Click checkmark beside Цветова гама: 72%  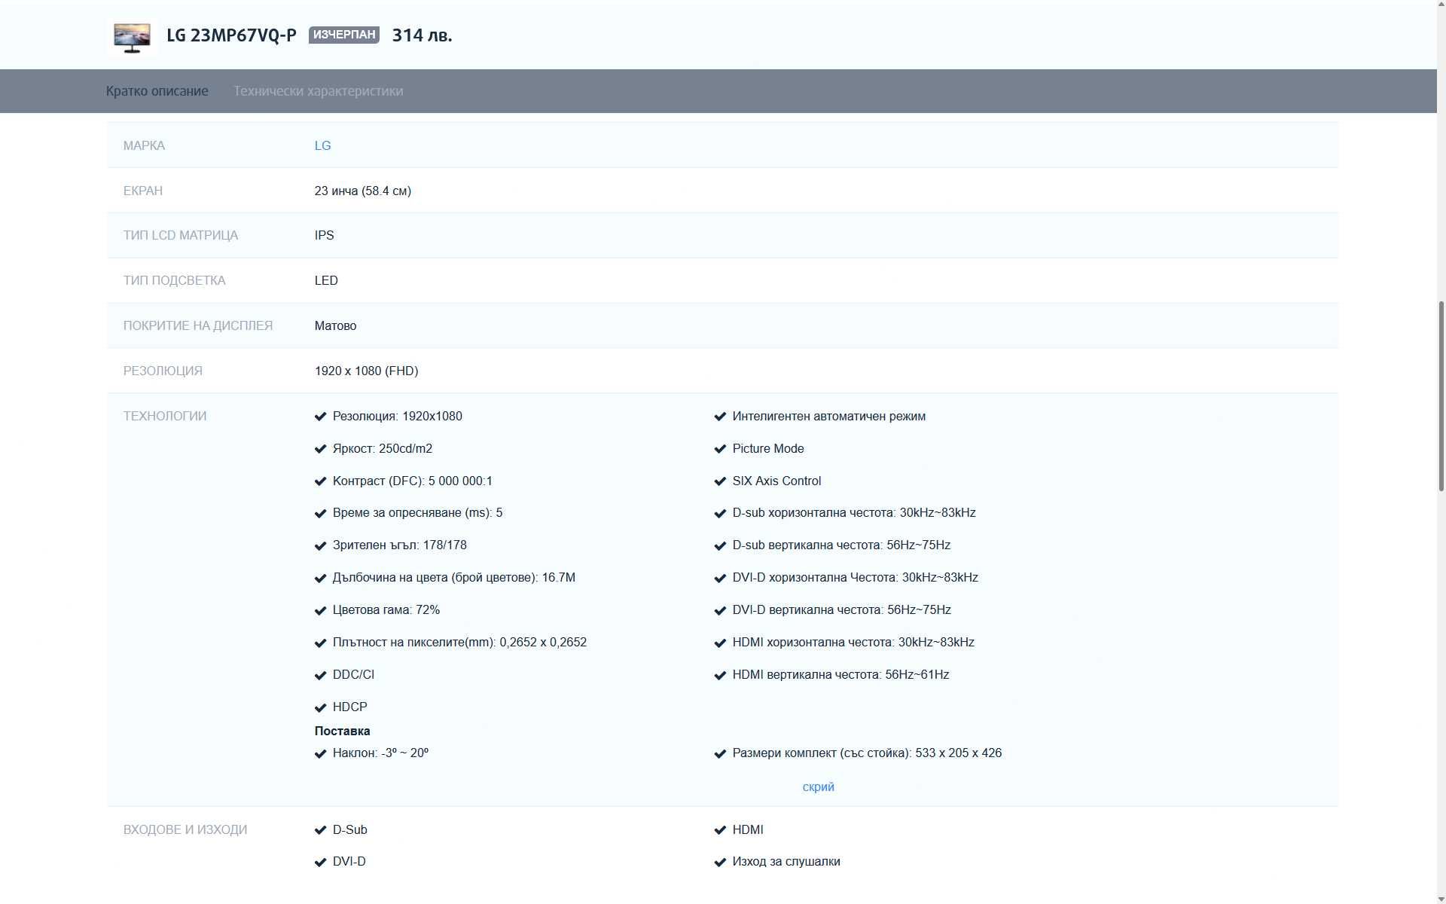pyautogui.click(x=320, y=610)
